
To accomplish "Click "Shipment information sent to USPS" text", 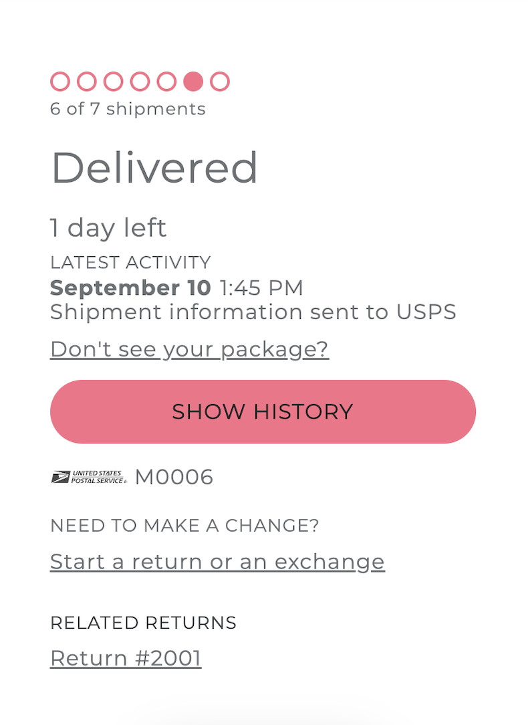I will point(253,312).
